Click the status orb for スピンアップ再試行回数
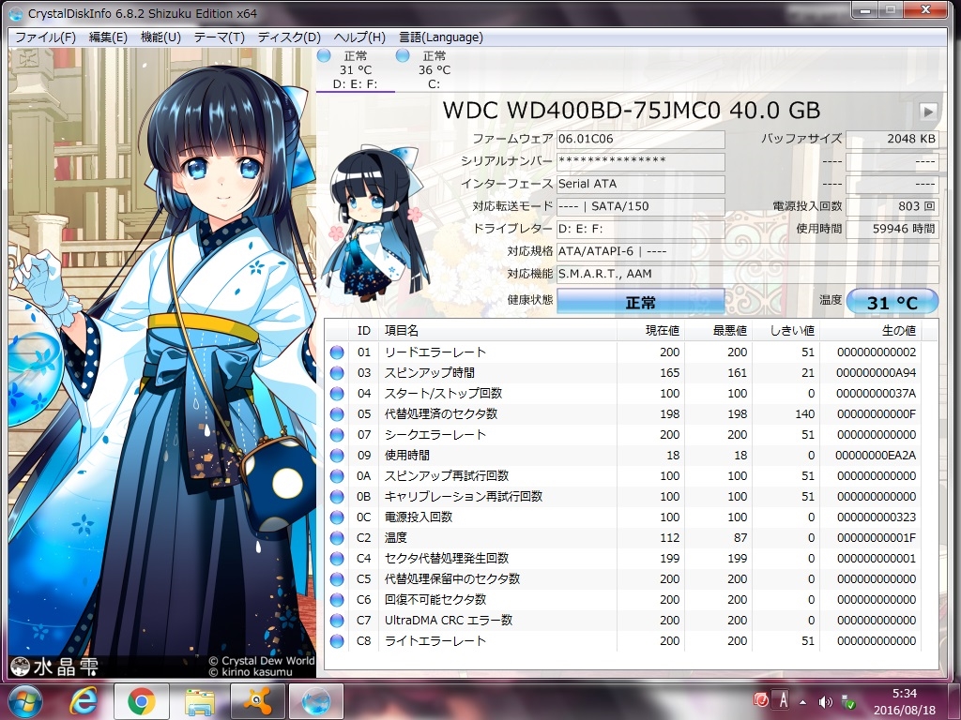961x720 pixels. (337, 475)
